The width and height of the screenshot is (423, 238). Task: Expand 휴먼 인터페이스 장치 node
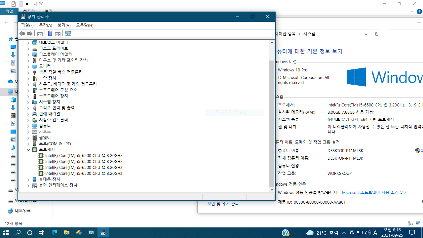coord(28,185)
